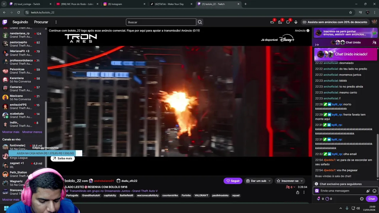Open xcabeludo channel in sidebar
Image resolution: width=379 pixels, height=213 pixels.
coord(23,115)
